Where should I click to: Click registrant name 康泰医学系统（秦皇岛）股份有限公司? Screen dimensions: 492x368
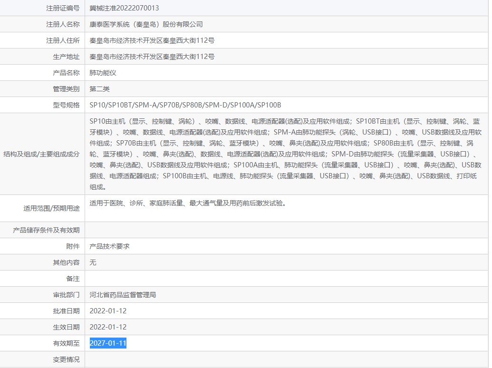[146, 24]
